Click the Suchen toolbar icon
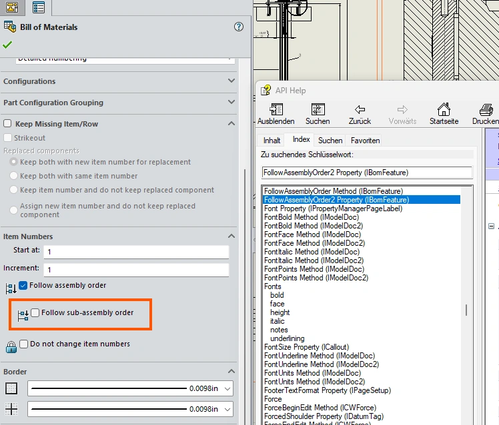This screenshot has height=425, width=499. pos(318,110)
